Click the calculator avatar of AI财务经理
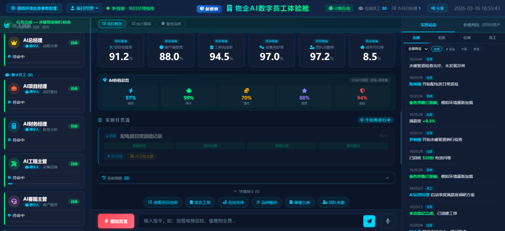 [x=14, y=126]
